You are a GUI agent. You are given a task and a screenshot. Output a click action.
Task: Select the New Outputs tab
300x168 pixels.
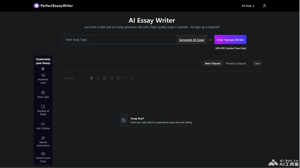213,63
